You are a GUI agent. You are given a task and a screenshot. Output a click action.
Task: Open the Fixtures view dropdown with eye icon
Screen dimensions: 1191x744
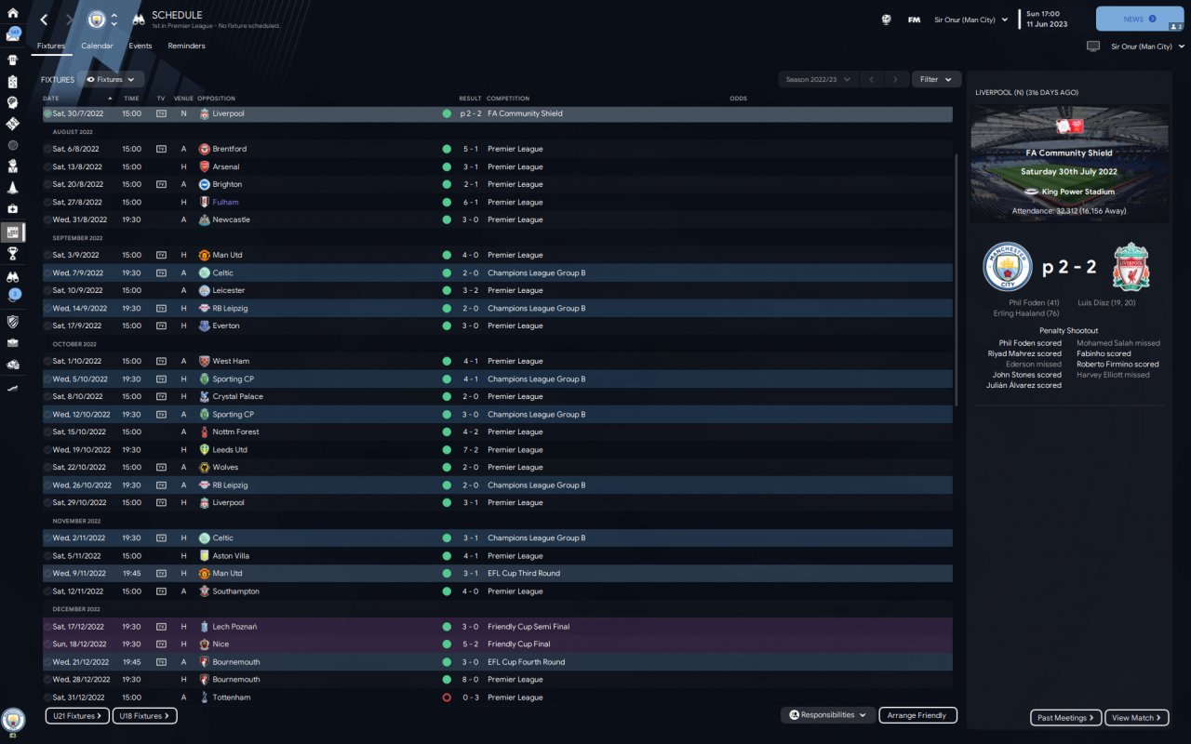(x=112, y=80)
